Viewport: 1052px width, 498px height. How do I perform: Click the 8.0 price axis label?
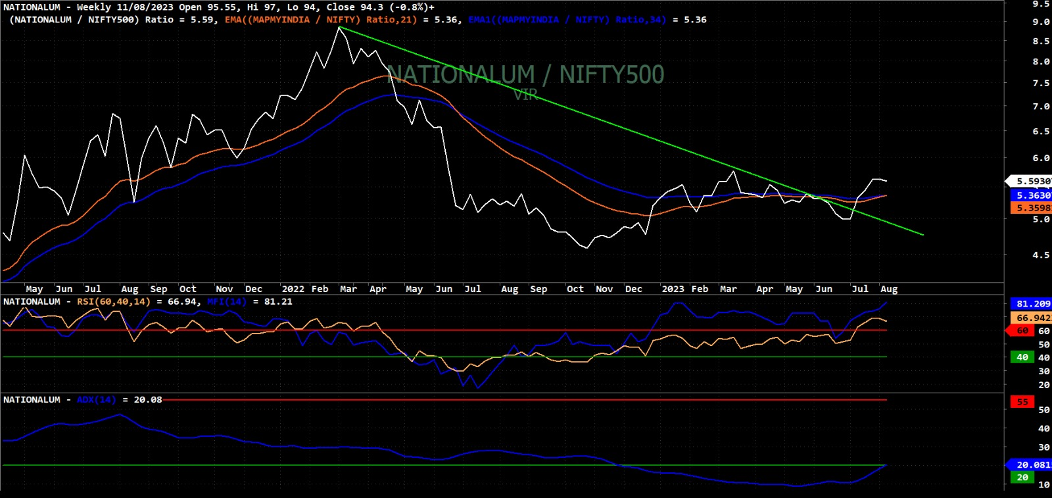coord(1041,62)
